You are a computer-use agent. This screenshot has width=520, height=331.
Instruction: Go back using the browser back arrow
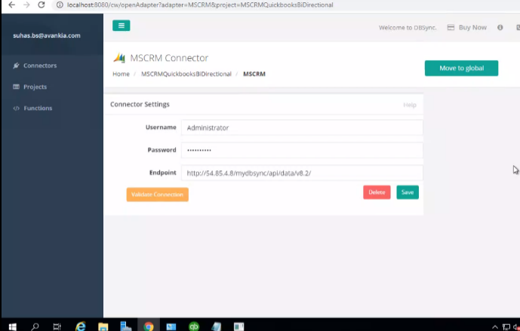click(x=11, y=5)
